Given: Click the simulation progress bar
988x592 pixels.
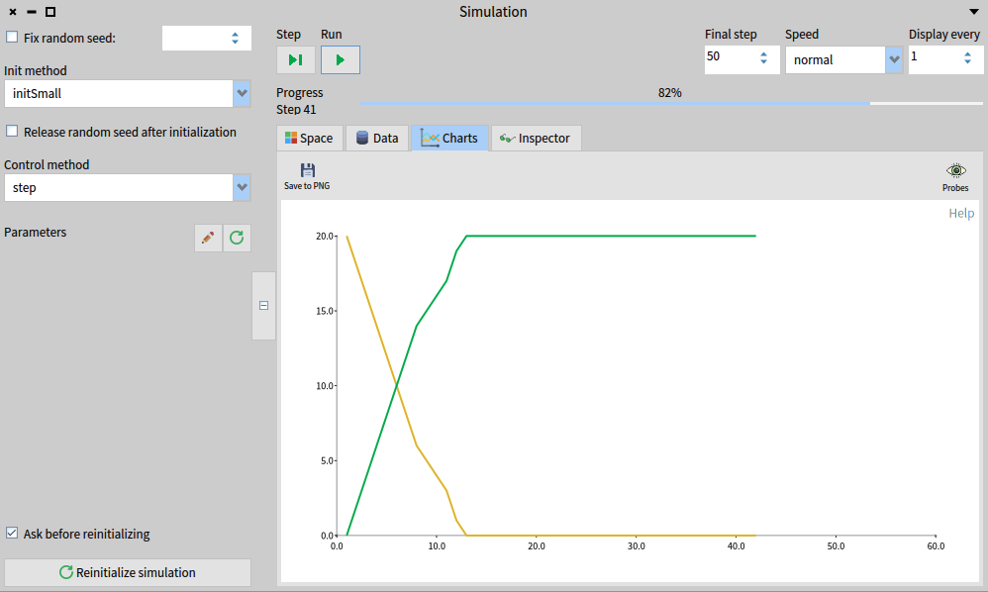Looking at the screenshot, I should coord(669,103).
